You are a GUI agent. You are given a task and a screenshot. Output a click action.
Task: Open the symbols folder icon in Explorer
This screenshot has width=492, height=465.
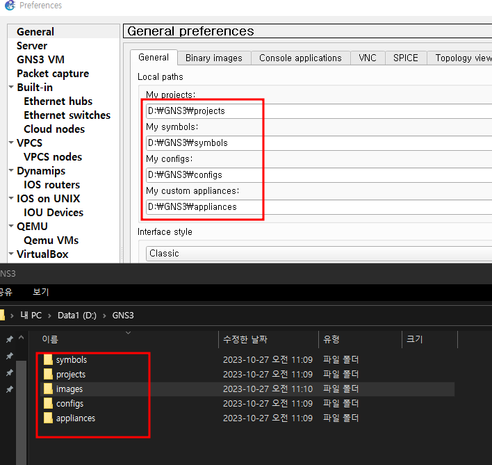pyautogui.click(x=48, y=359)
